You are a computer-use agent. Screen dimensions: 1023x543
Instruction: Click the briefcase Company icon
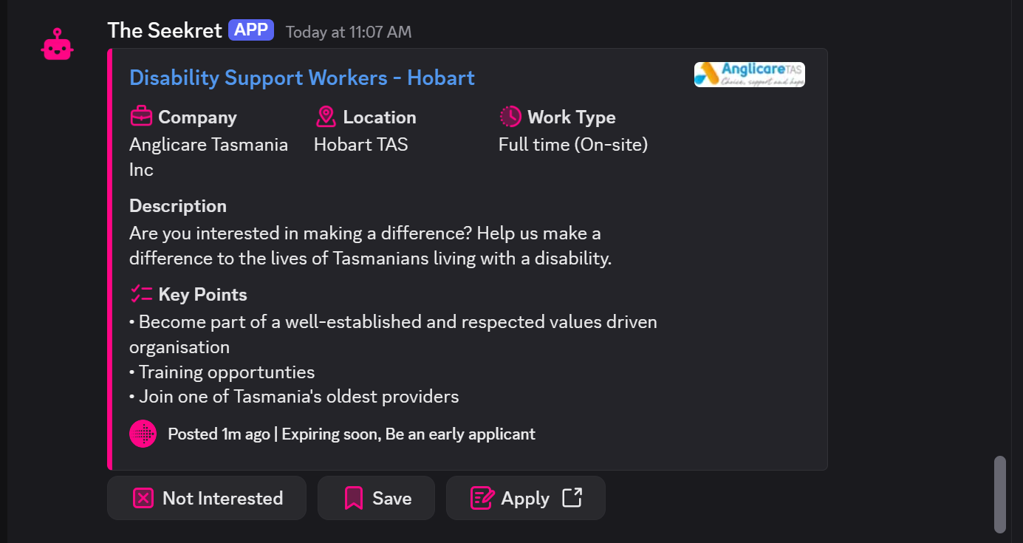tap(140, 117)
